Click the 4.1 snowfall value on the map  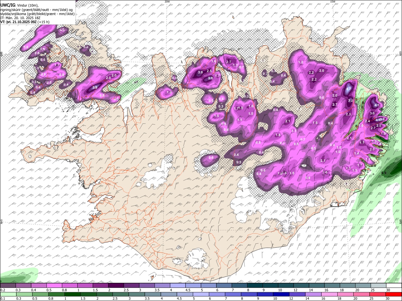[x=377, y=105]
